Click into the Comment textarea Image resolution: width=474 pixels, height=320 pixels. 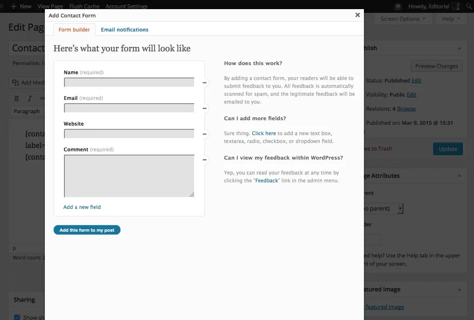point(129,176)
